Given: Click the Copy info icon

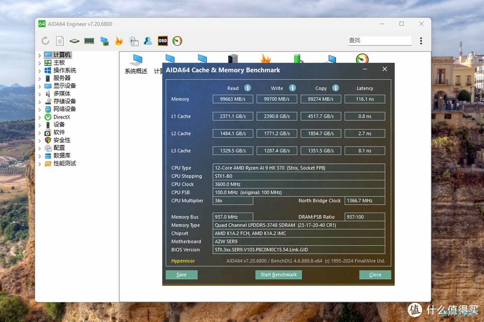Looking at the screenshot, I should coord(336,88).
